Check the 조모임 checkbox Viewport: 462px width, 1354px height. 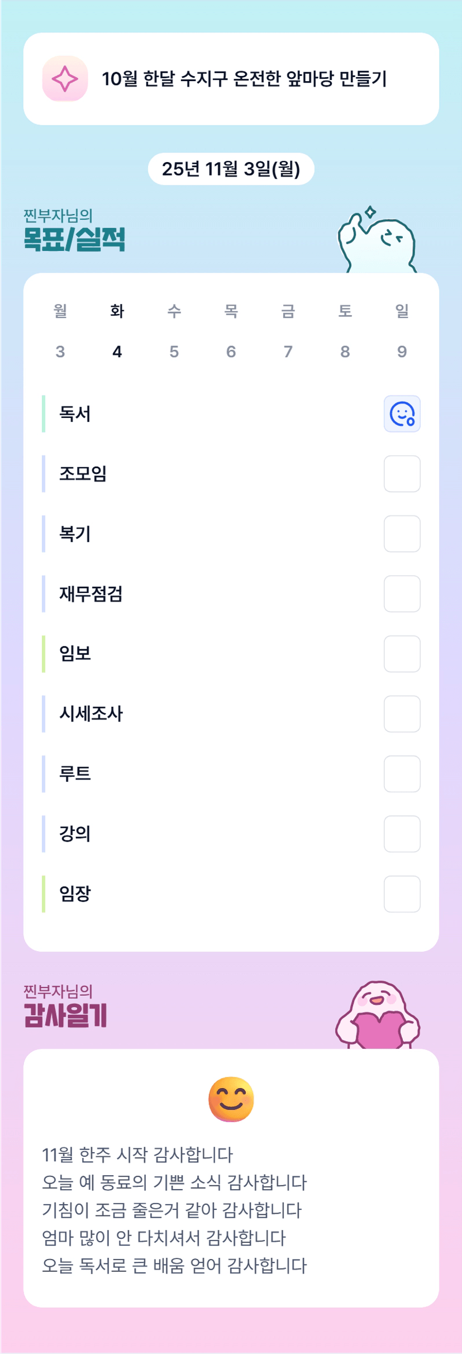402,474
